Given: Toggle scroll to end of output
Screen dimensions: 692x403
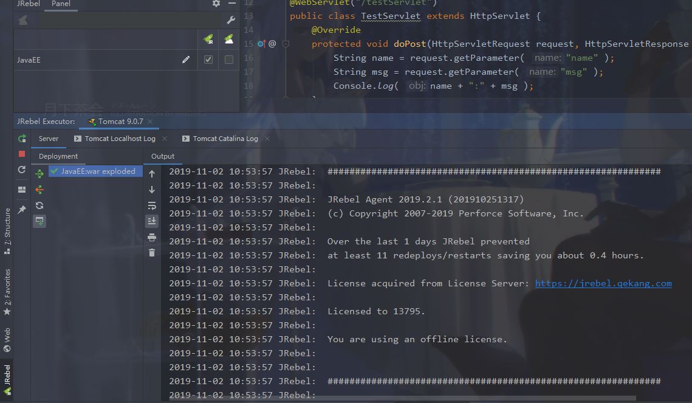Looking at the screenshot, I should (x=152, y=221).
